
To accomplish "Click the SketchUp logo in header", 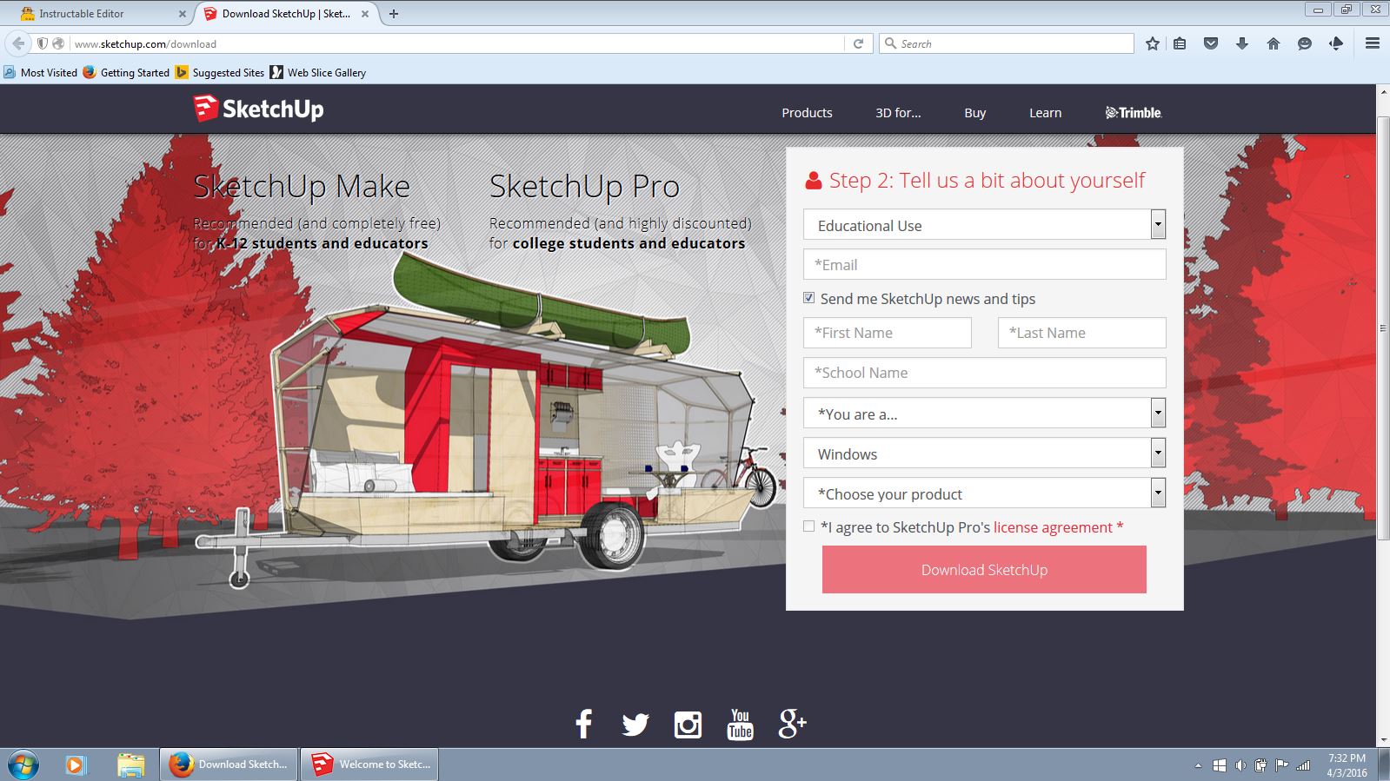I will point(258,109).
